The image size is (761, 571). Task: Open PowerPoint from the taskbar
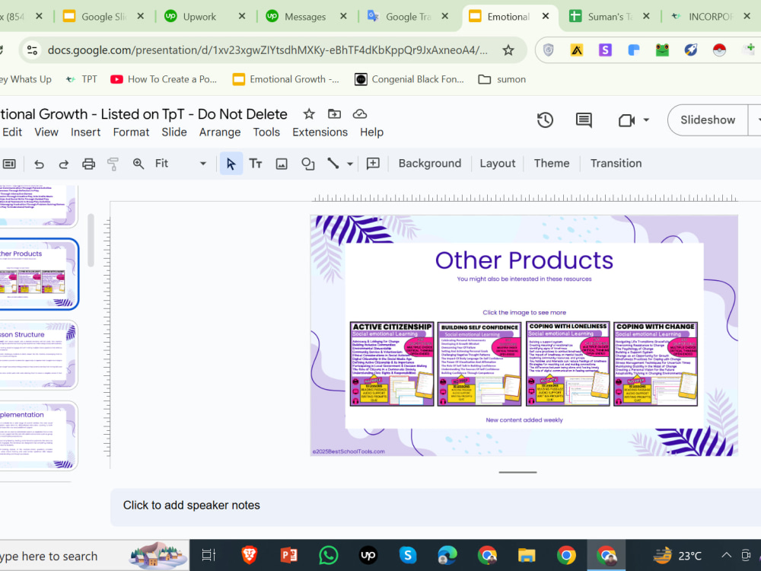point(288,555)
